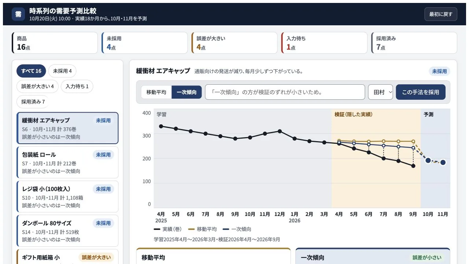Image resolution: width=469 pixels, height=264 pixels.
Task: Click the 誤差が大きい badge on ギフト用紙箱 小 row
Action: tap(96, 257)
